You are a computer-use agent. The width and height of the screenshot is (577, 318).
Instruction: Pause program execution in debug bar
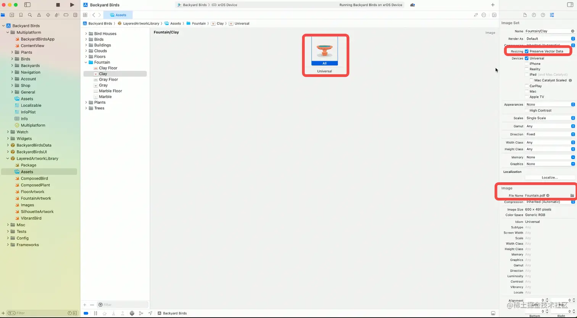pyautogui.click(x=95, y=313)
